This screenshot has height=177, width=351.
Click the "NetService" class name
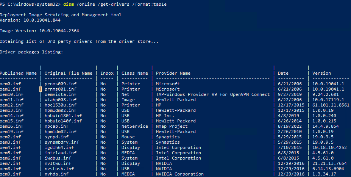tap(134, 126)
